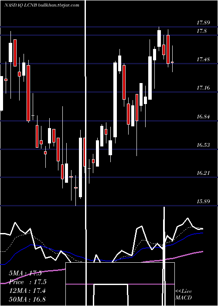Click the 15.89 price axis label
The height and width of the screenshot is (306, 218).
[x=203, y=201]
